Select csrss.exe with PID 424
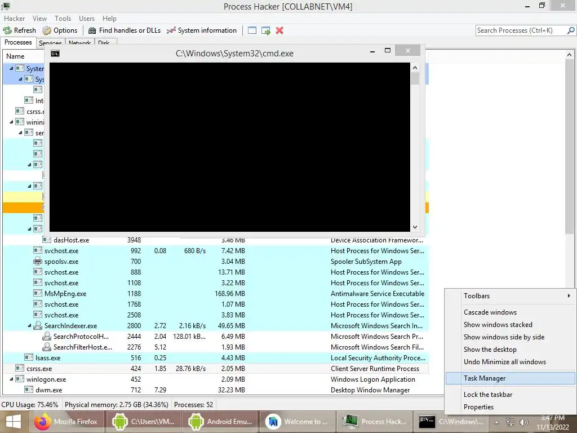 (216, 369)
